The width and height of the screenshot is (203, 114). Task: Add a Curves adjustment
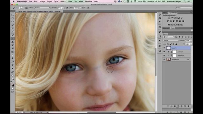point(175,18)
